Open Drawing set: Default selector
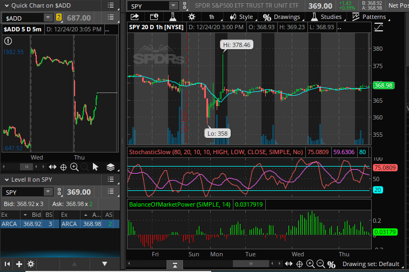 [371, 264]
